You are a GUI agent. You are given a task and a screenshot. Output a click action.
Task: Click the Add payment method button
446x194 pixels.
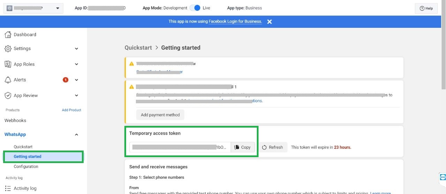click(x=160, y=115)
